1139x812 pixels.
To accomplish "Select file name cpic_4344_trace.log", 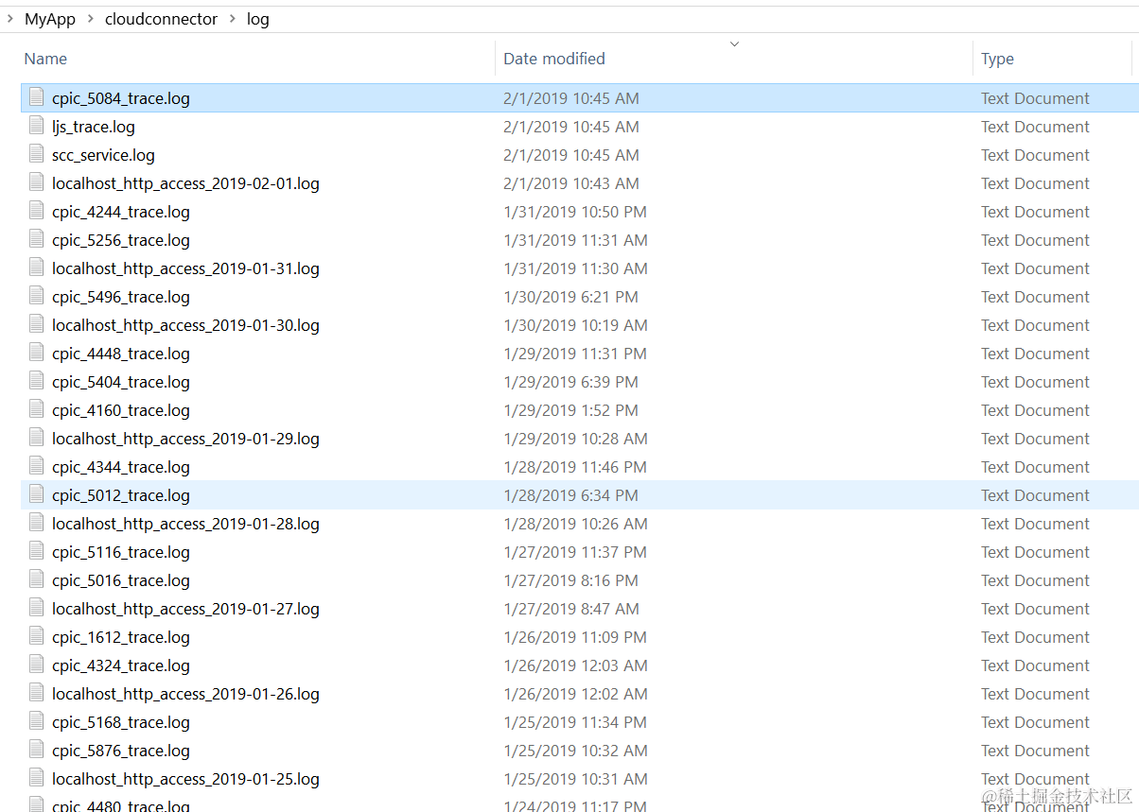I will pyautogui.click(x=121, y=467).
